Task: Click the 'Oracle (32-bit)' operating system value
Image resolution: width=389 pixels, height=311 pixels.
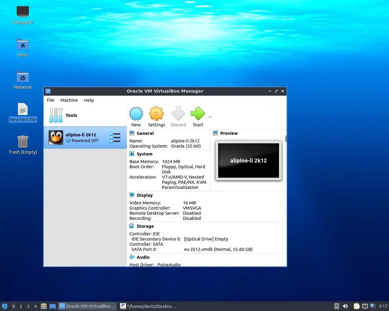Action: pyautogui.click(x=186, y=146)
